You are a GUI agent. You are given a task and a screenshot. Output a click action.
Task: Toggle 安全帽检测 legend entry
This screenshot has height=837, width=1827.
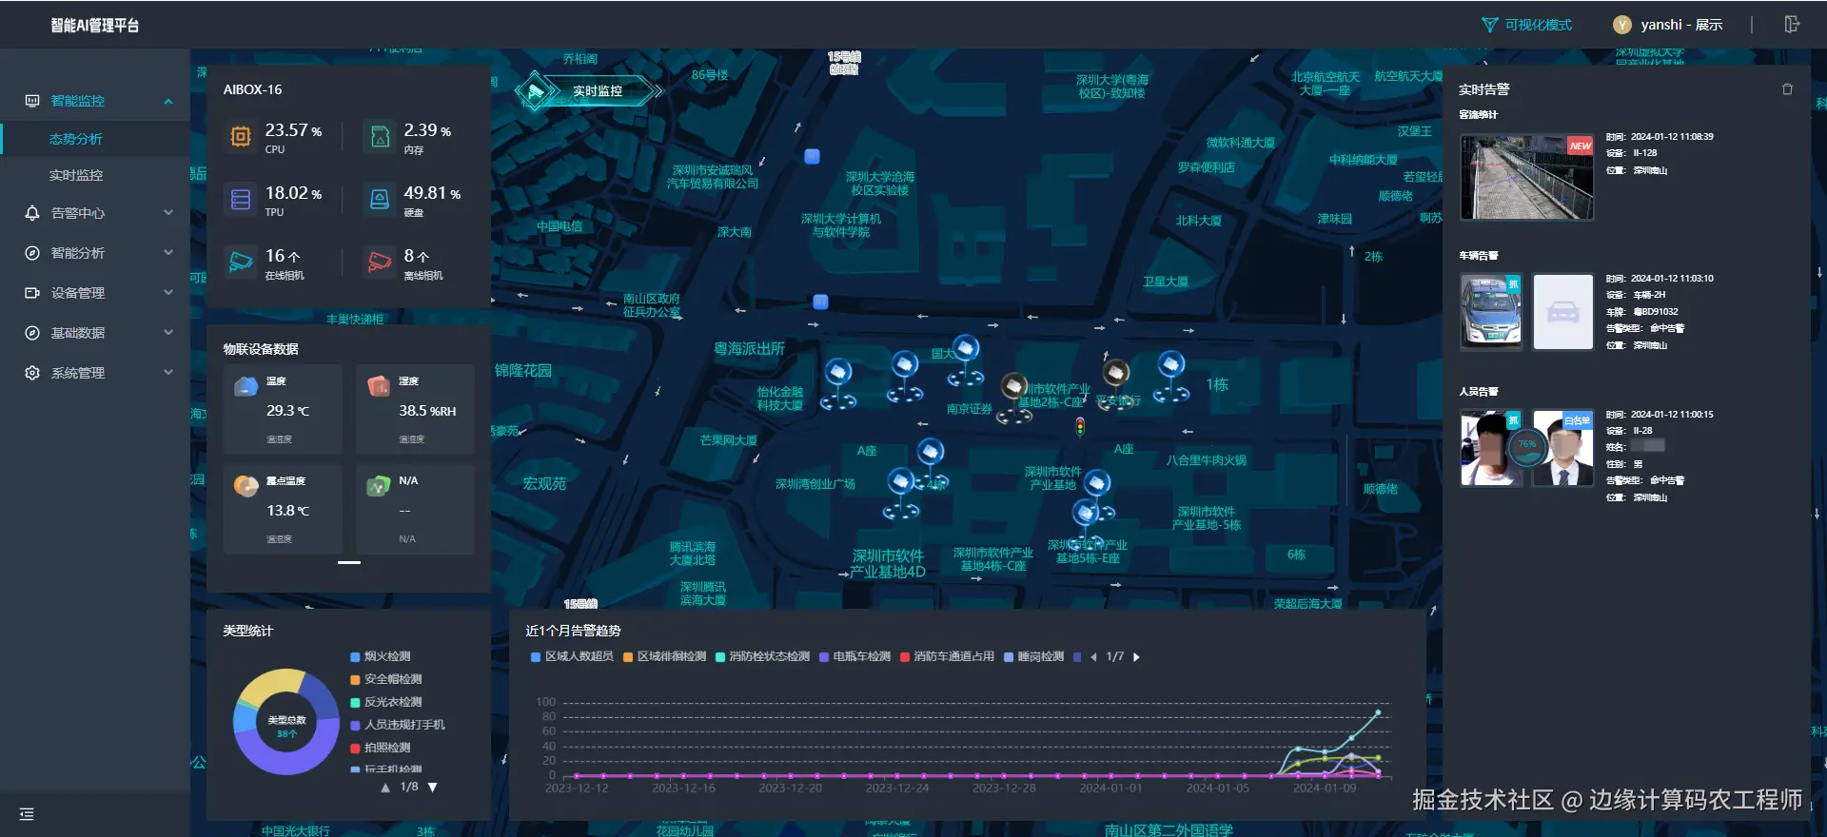click(x=385, y=679)
